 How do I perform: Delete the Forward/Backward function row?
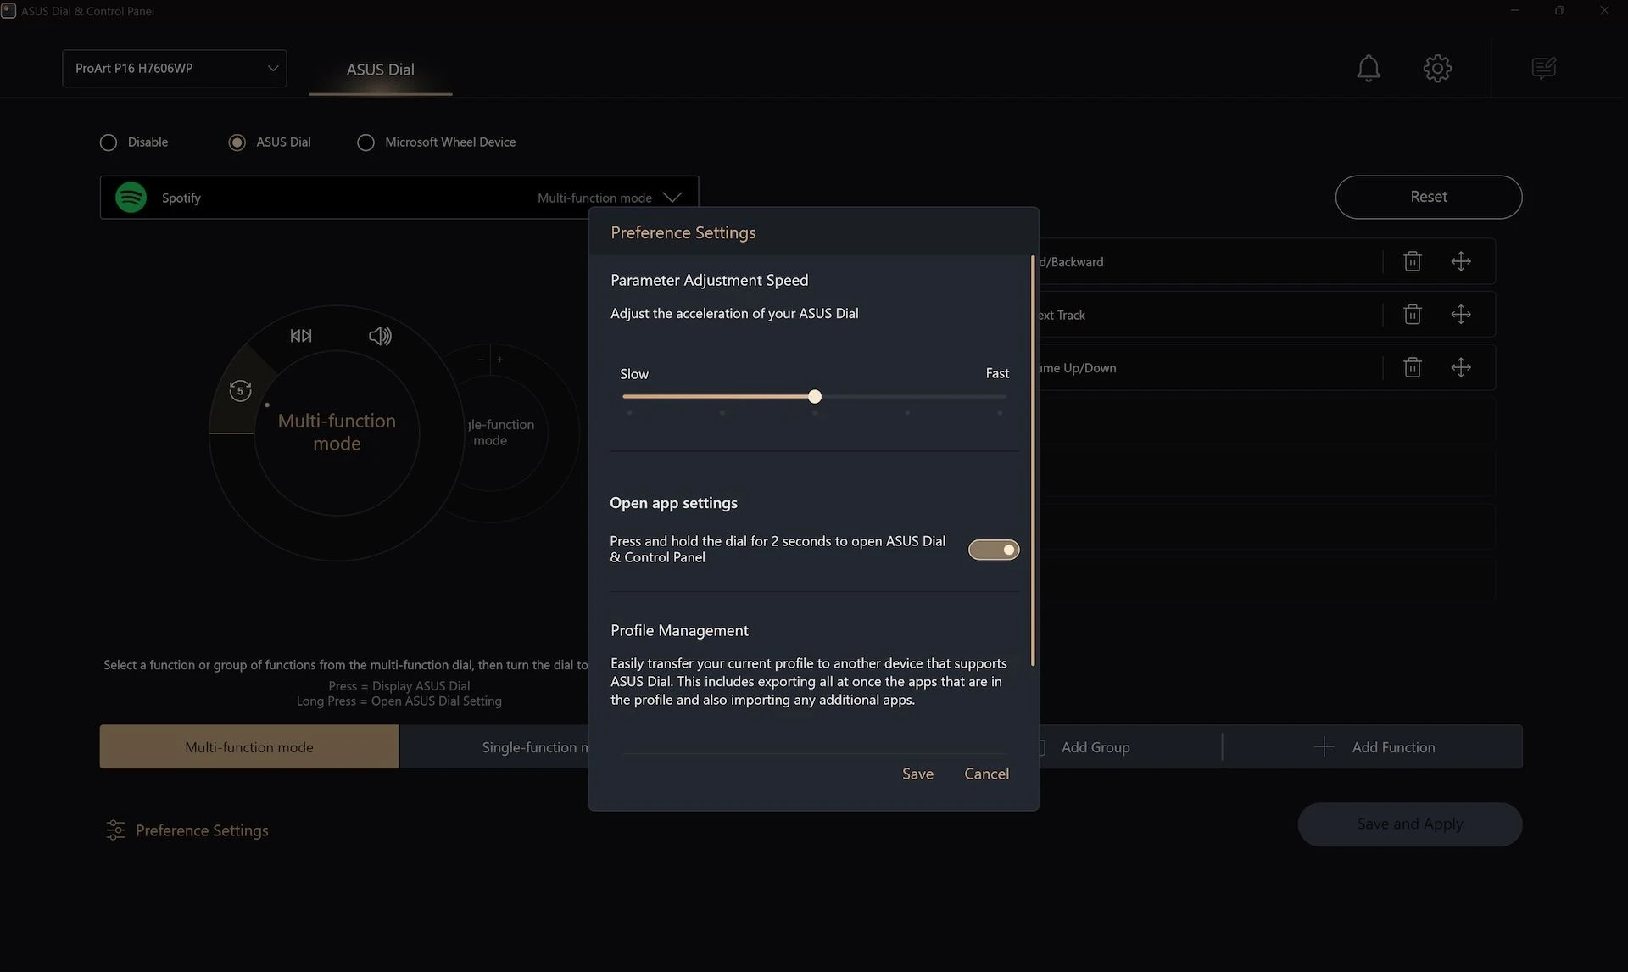1412,261
